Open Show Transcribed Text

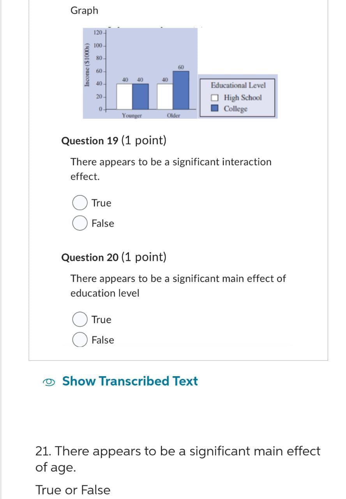[130, 381]
